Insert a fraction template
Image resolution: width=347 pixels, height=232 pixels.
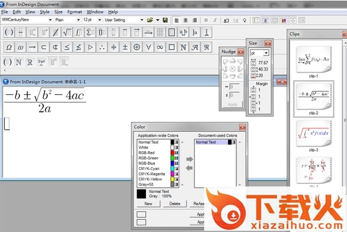21,33
